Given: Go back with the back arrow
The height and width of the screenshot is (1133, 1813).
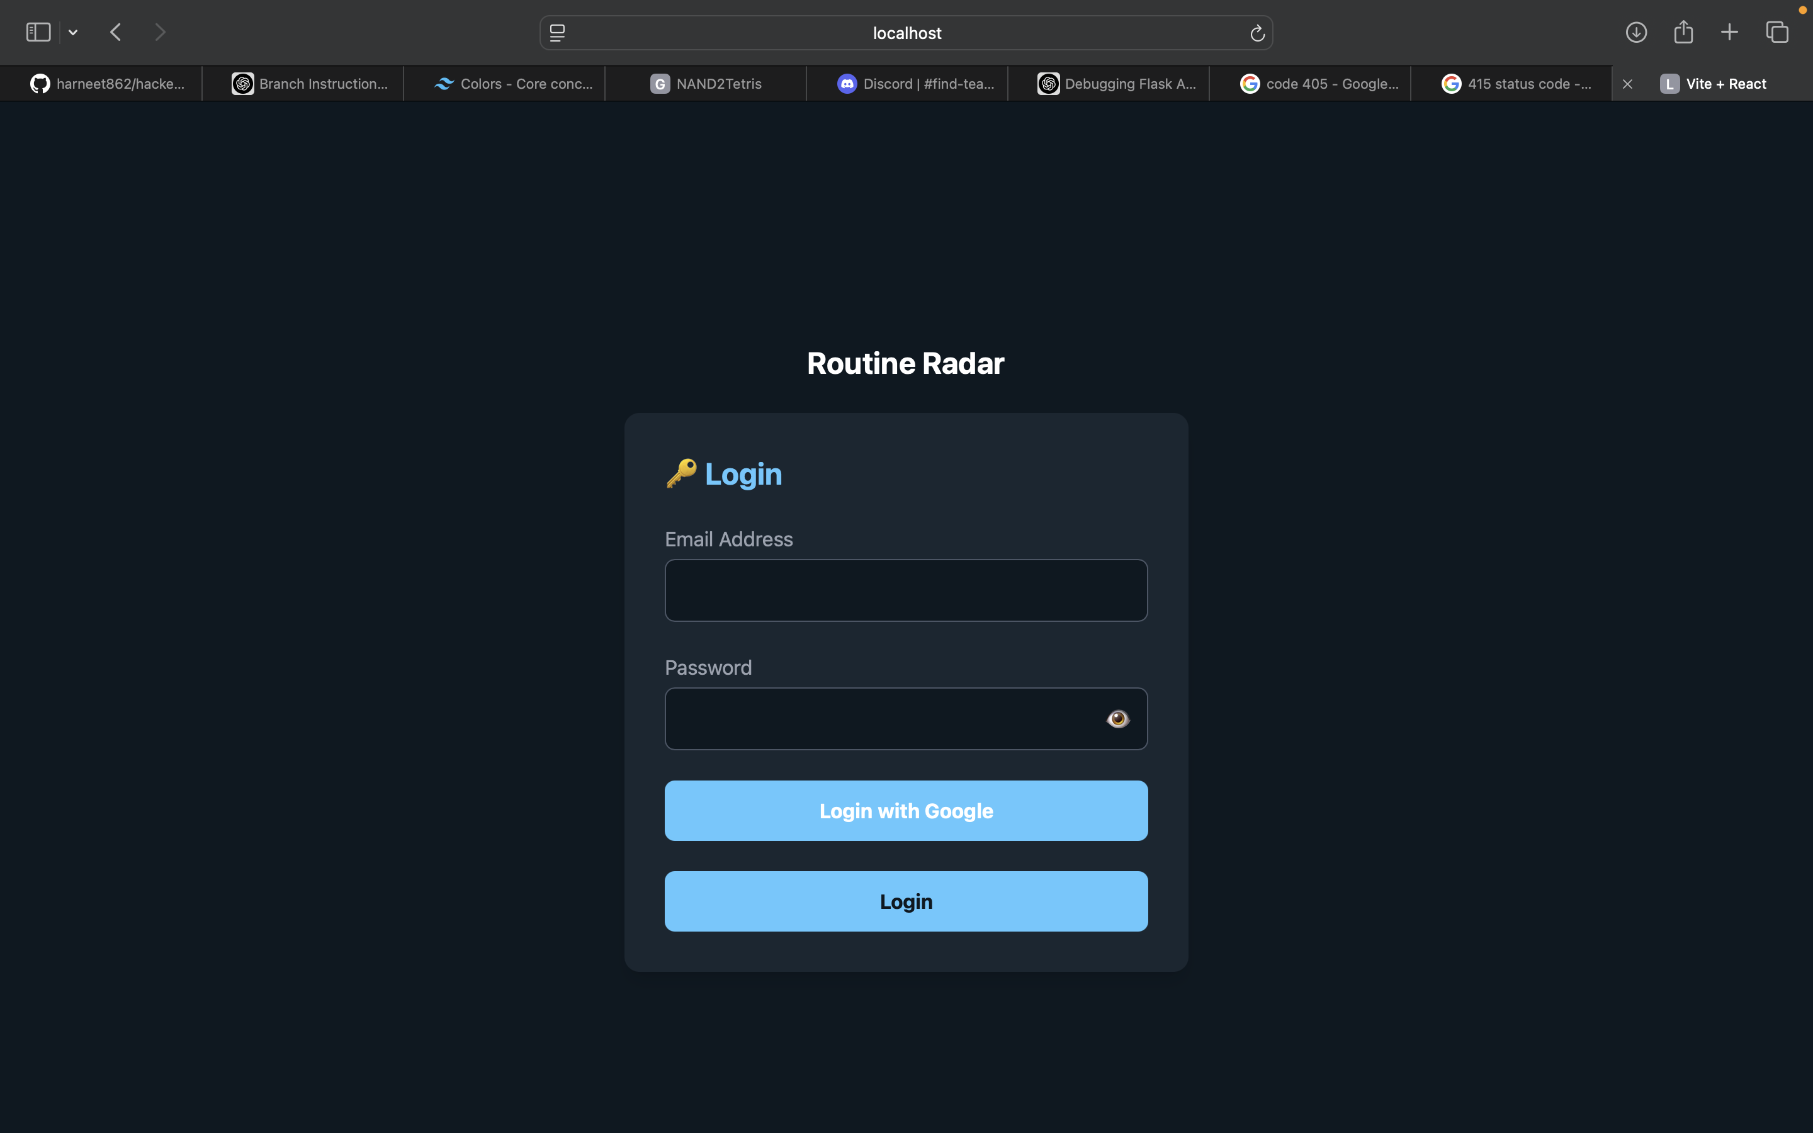Looking at the screenshot, I should click(115, 32).
